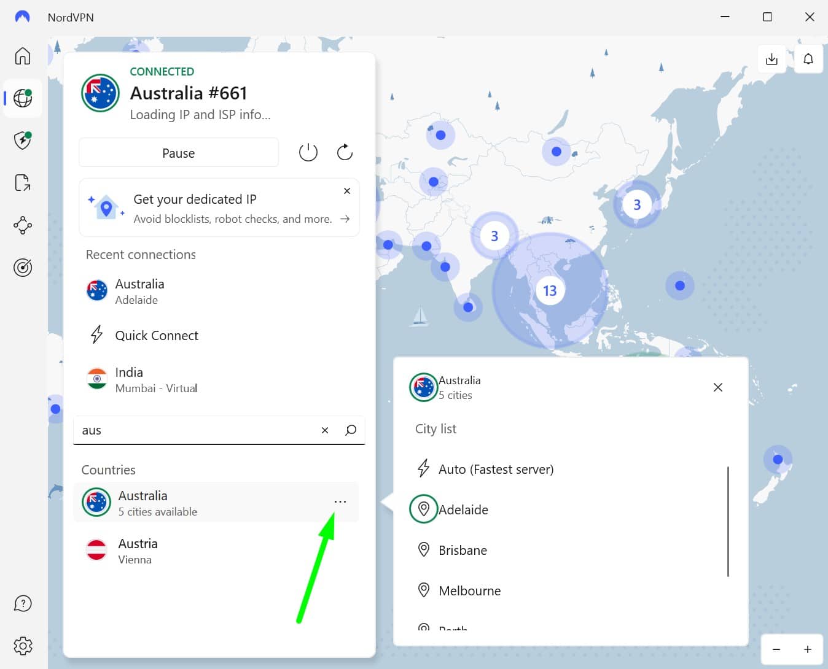Select Australia Adelaide recent connection
828x669 pixels.
pos(219,292)
